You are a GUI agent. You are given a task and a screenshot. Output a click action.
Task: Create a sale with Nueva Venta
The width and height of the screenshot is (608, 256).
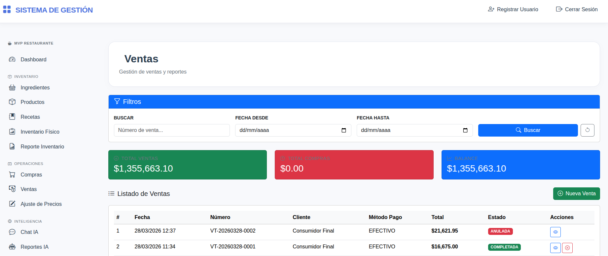[x=576, y=194]
